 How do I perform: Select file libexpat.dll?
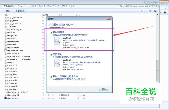[x=12, y=39]
